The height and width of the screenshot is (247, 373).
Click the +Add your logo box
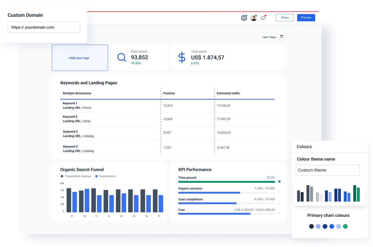(x=80, y=58)
